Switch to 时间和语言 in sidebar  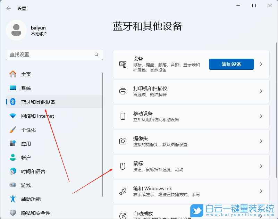coord(13,171)
